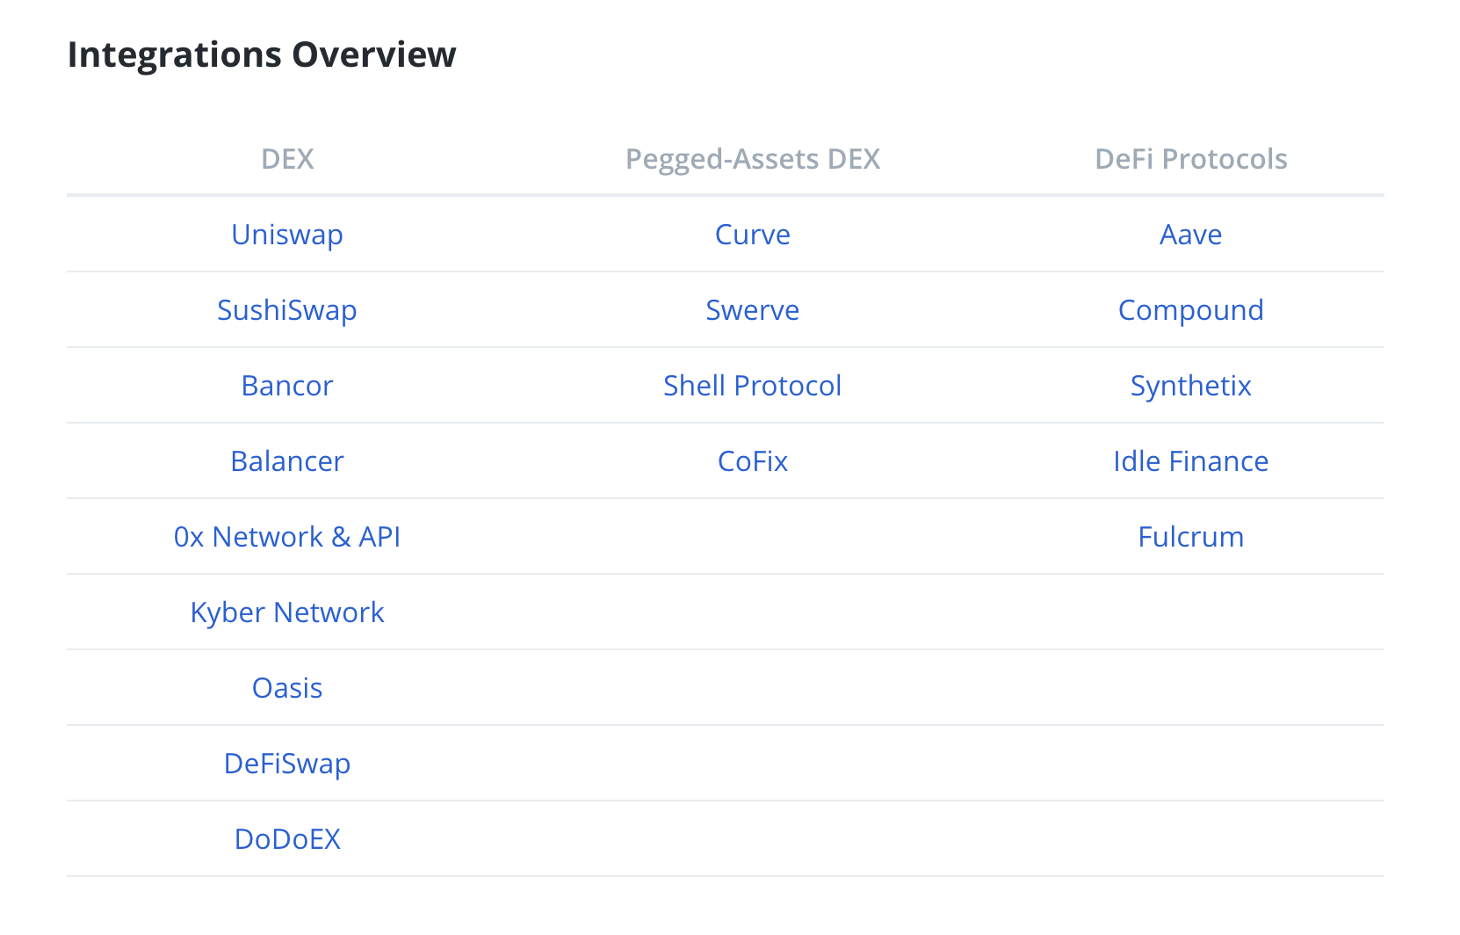
Task: Click the Integrations Overview heading
Action: coord(262,54)
